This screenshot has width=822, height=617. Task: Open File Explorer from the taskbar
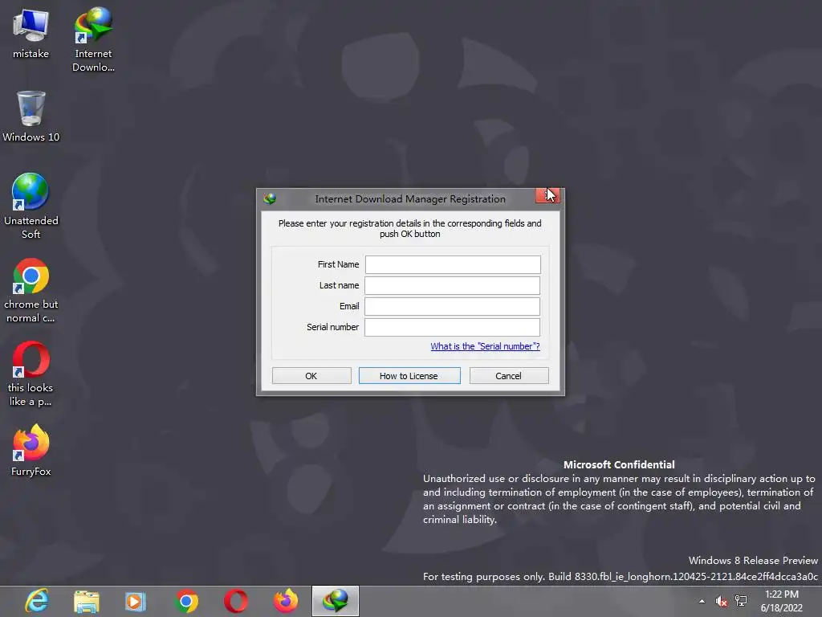[x=87, y=601]
